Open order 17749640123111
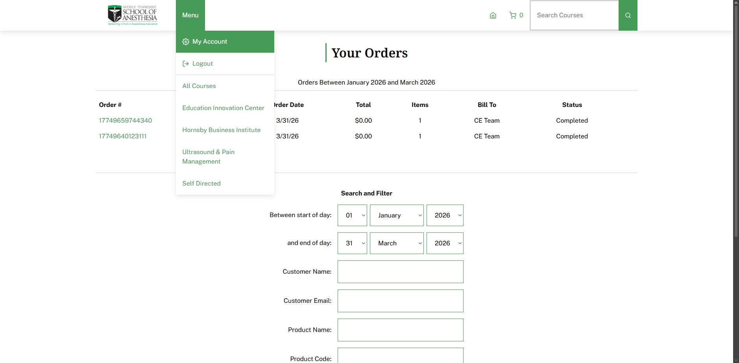 point(123,136)
